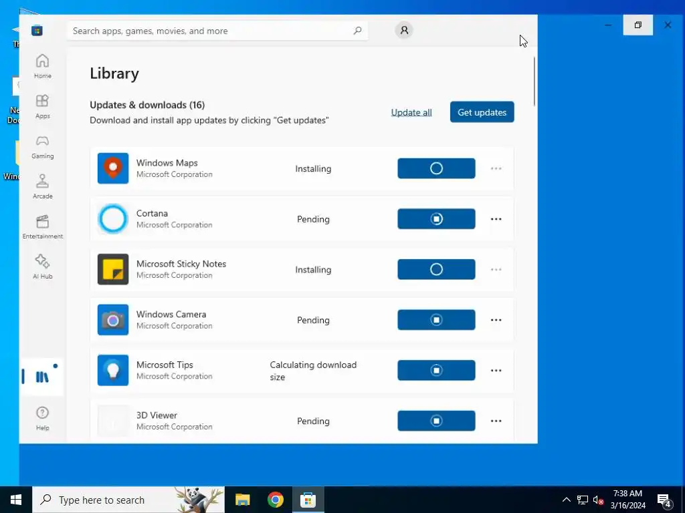685x513 pixels.
Task: Click the Windows Maps app name
Action: point(167,163)
